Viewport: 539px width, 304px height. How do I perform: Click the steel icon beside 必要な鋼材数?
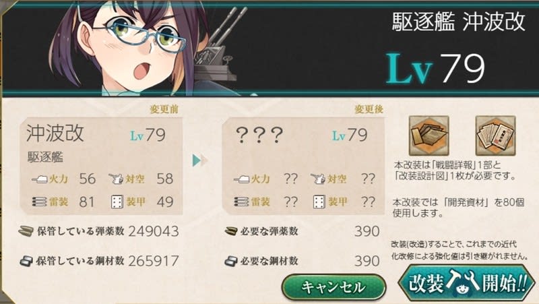[231, 262]
